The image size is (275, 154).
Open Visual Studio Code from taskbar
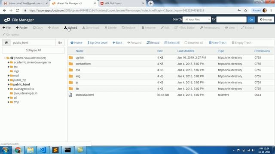pyautogui.click(x=43, y=150)
